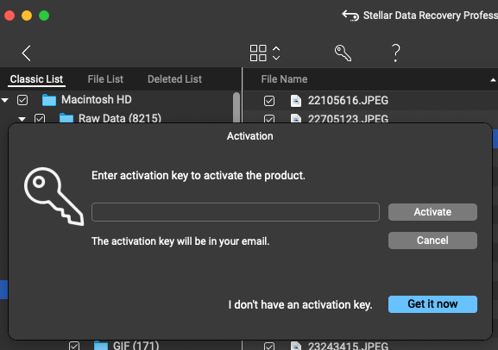Minimize the window with the yellow button
The image size is (498, 350).
coord(27,16)
